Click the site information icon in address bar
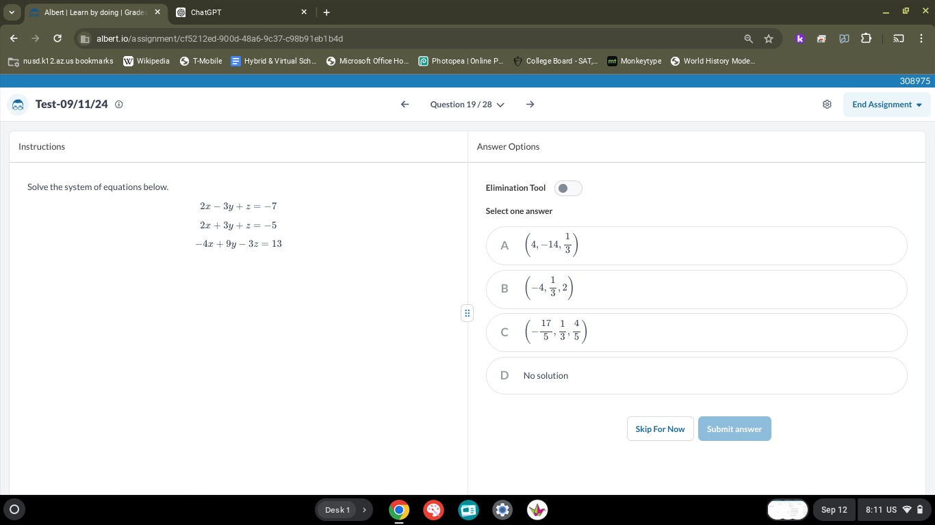 click(85, 39)
